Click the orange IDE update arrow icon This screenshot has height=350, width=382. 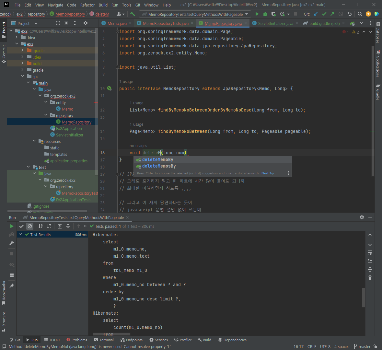(368, 14)
